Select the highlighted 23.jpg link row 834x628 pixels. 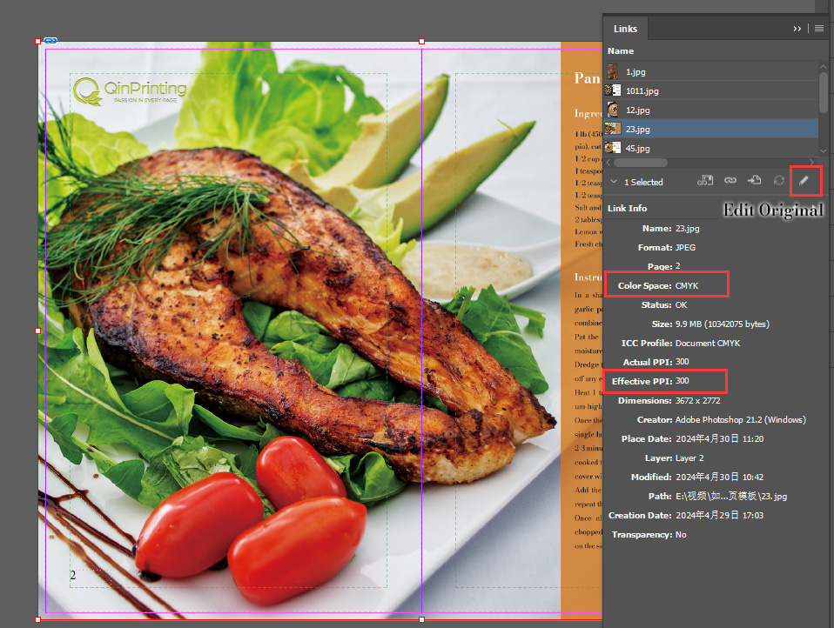tap(711, 129)
